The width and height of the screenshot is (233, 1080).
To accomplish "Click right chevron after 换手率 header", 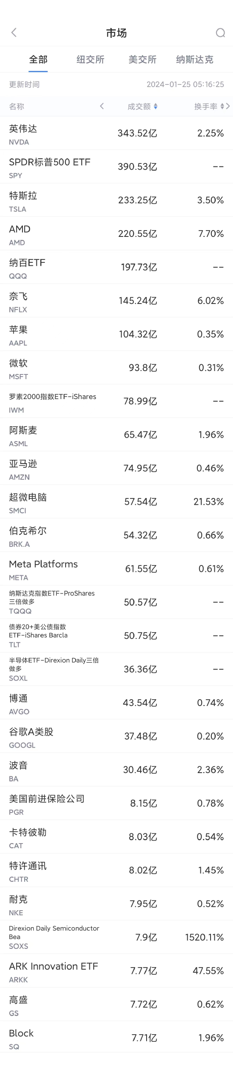I will pos(228,106).
